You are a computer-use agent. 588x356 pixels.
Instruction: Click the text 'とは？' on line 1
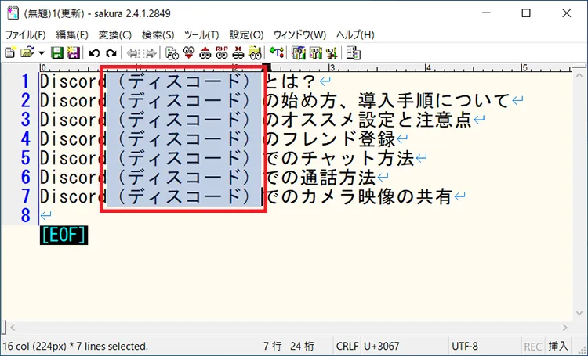coord(292,81)
